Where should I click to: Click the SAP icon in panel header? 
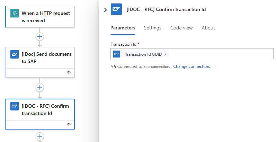[116, 10]
